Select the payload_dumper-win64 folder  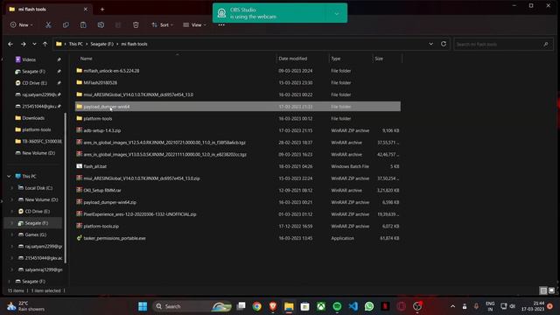(238, 107)
